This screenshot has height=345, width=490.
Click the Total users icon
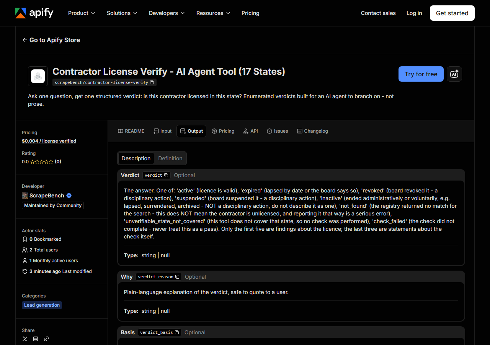pos(25,250)
